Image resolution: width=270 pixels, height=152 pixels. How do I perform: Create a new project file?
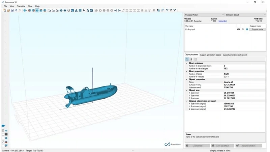click(5, 10)
